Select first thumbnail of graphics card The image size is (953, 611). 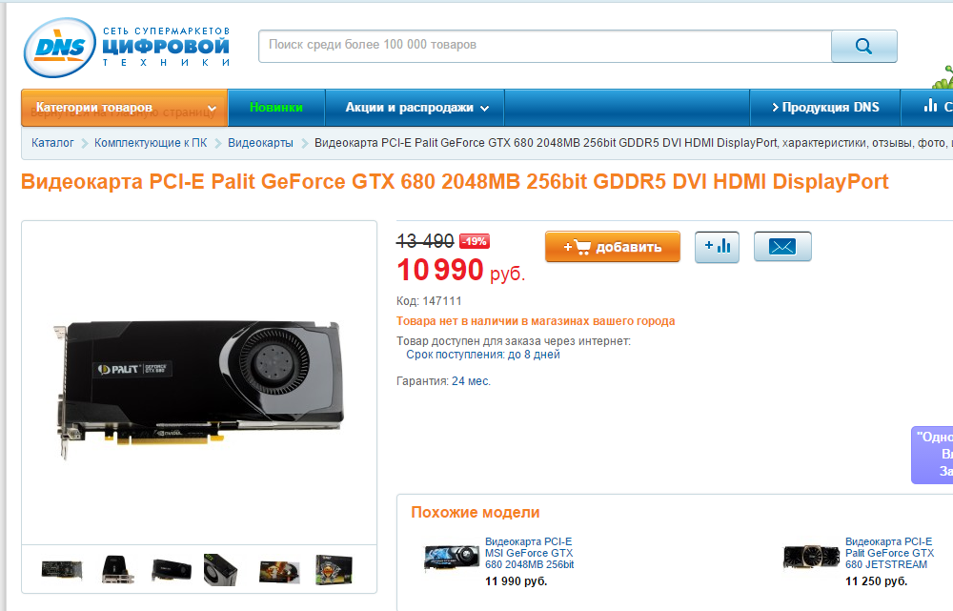[x=61, y=570]
